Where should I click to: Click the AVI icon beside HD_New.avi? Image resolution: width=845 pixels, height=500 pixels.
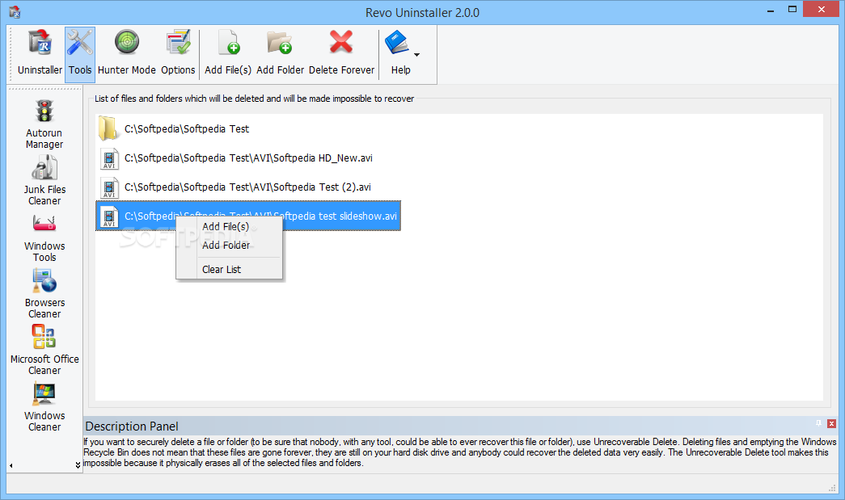coord(109,159)
